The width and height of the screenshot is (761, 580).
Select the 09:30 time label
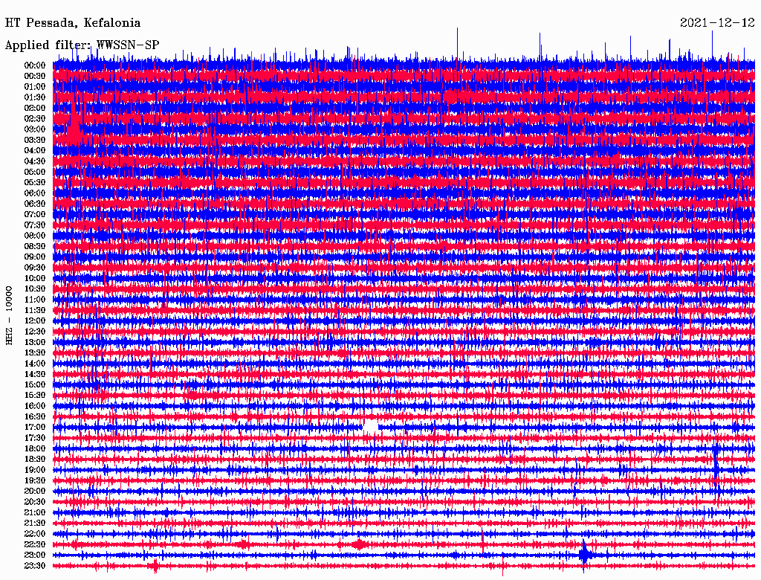coord(35,268)
